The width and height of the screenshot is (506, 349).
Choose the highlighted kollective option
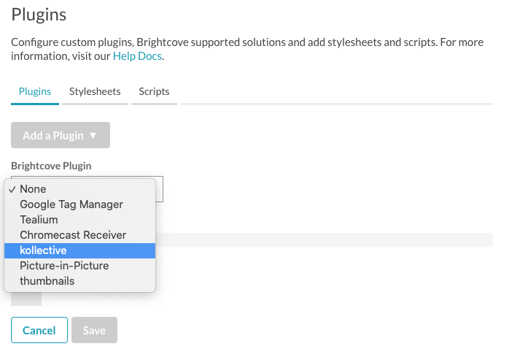click(43, 250)
